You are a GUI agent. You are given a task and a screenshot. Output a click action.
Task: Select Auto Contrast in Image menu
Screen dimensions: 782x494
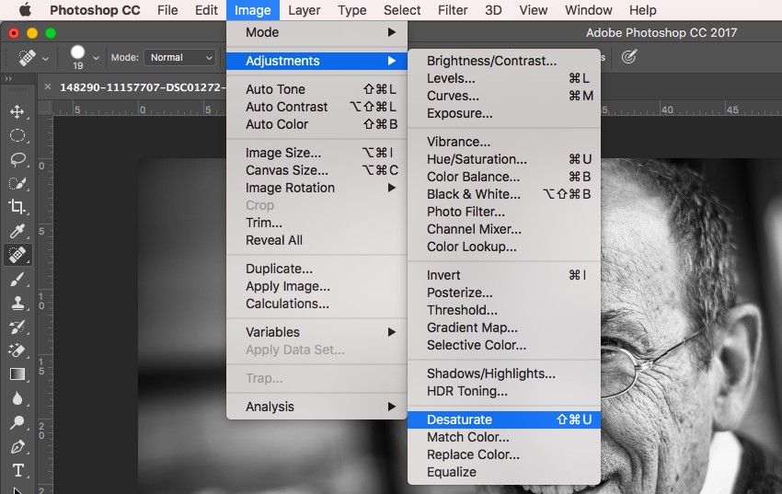[316, 107]
